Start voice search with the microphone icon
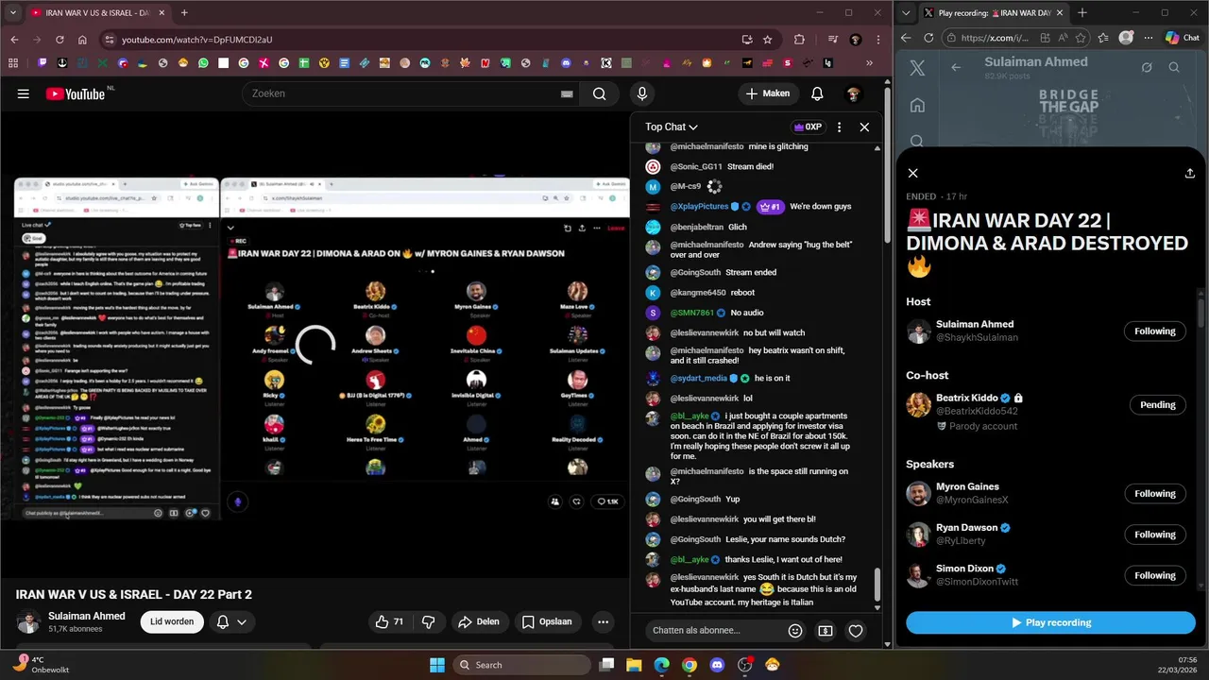1209x680 pixels. tap(642, 93)
